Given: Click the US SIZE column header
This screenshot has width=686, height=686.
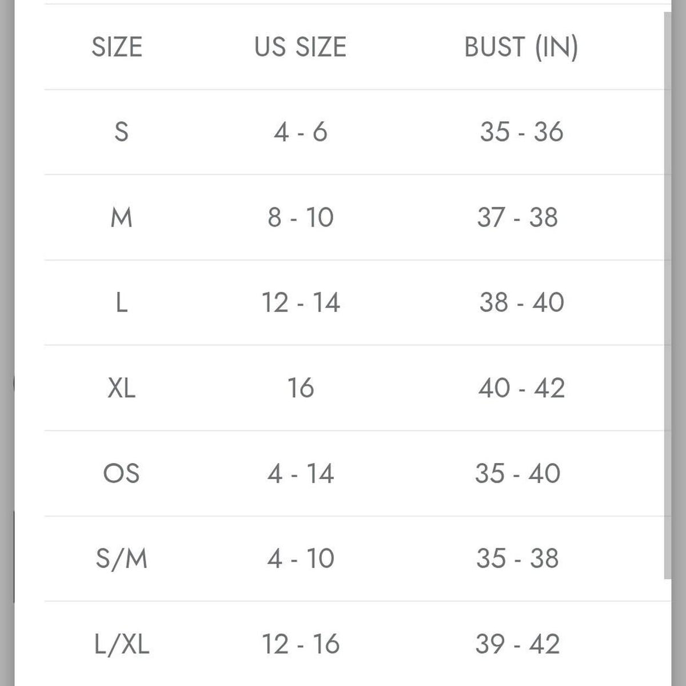Looking at the screenshot, I should (301, 46).
